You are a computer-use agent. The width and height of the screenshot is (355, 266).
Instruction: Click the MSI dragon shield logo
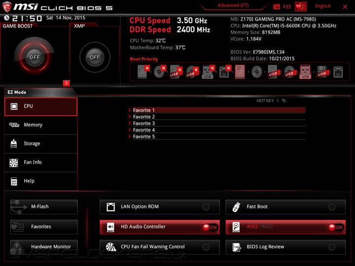[x=7, y=7]
